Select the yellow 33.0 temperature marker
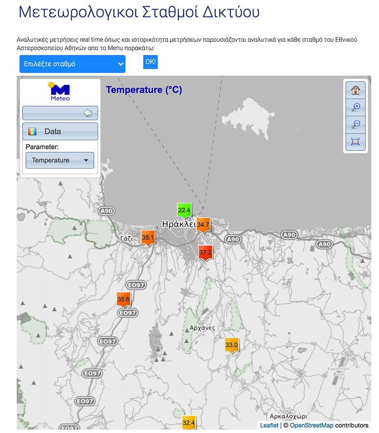The width and height of the screenshot is (379, 433). coord(232,345)
